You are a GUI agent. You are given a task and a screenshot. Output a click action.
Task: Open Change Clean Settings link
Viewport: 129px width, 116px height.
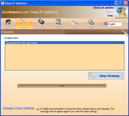[19, 108]
